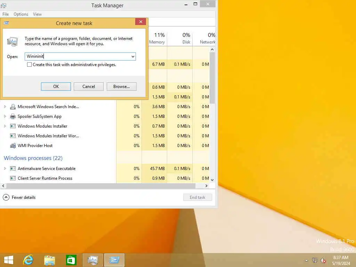Open the Windows Start button
356x267 pixels.
click(x=9, y=260)
